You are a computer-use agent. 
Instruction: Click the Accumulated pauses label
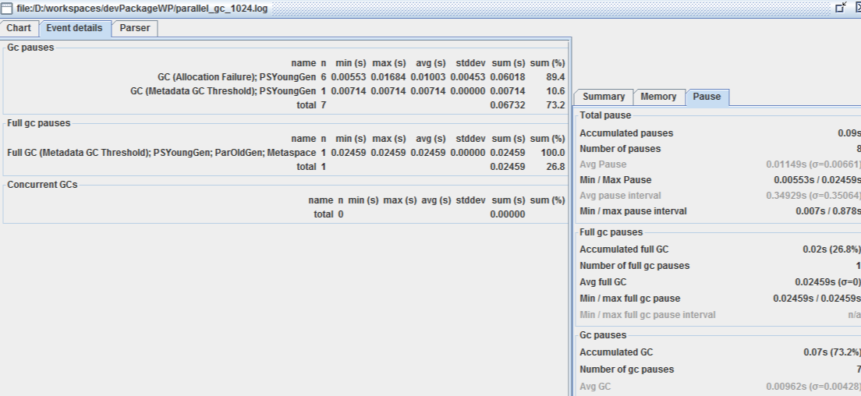[x=626, y=133]
